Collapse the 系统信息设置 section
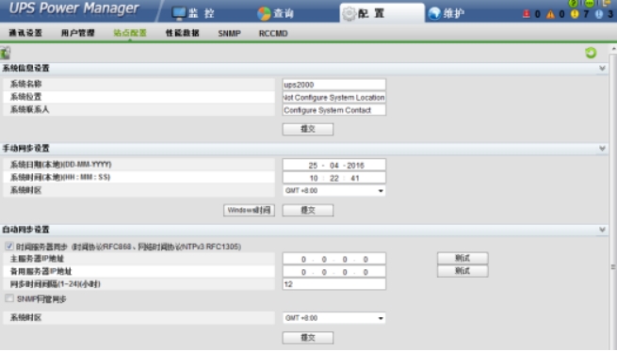Image resolution: width=617 pixels, height=351 pixels. coord(602,69)
